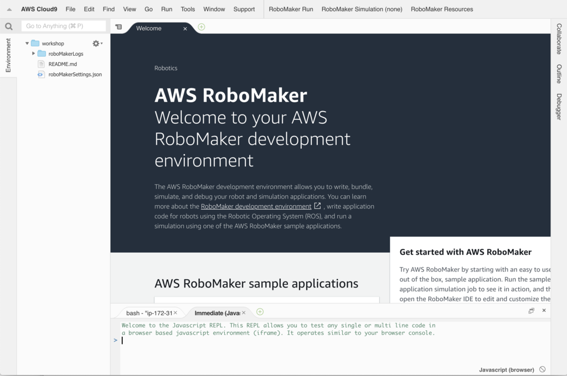Screen dimensions: 567x376
Task: Close the console panel
Action: (x=544, y=311)
